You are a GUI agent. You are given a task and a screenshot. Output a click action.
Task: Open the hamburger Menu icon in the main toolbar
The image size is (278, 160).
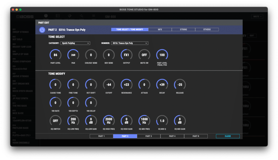94,16
